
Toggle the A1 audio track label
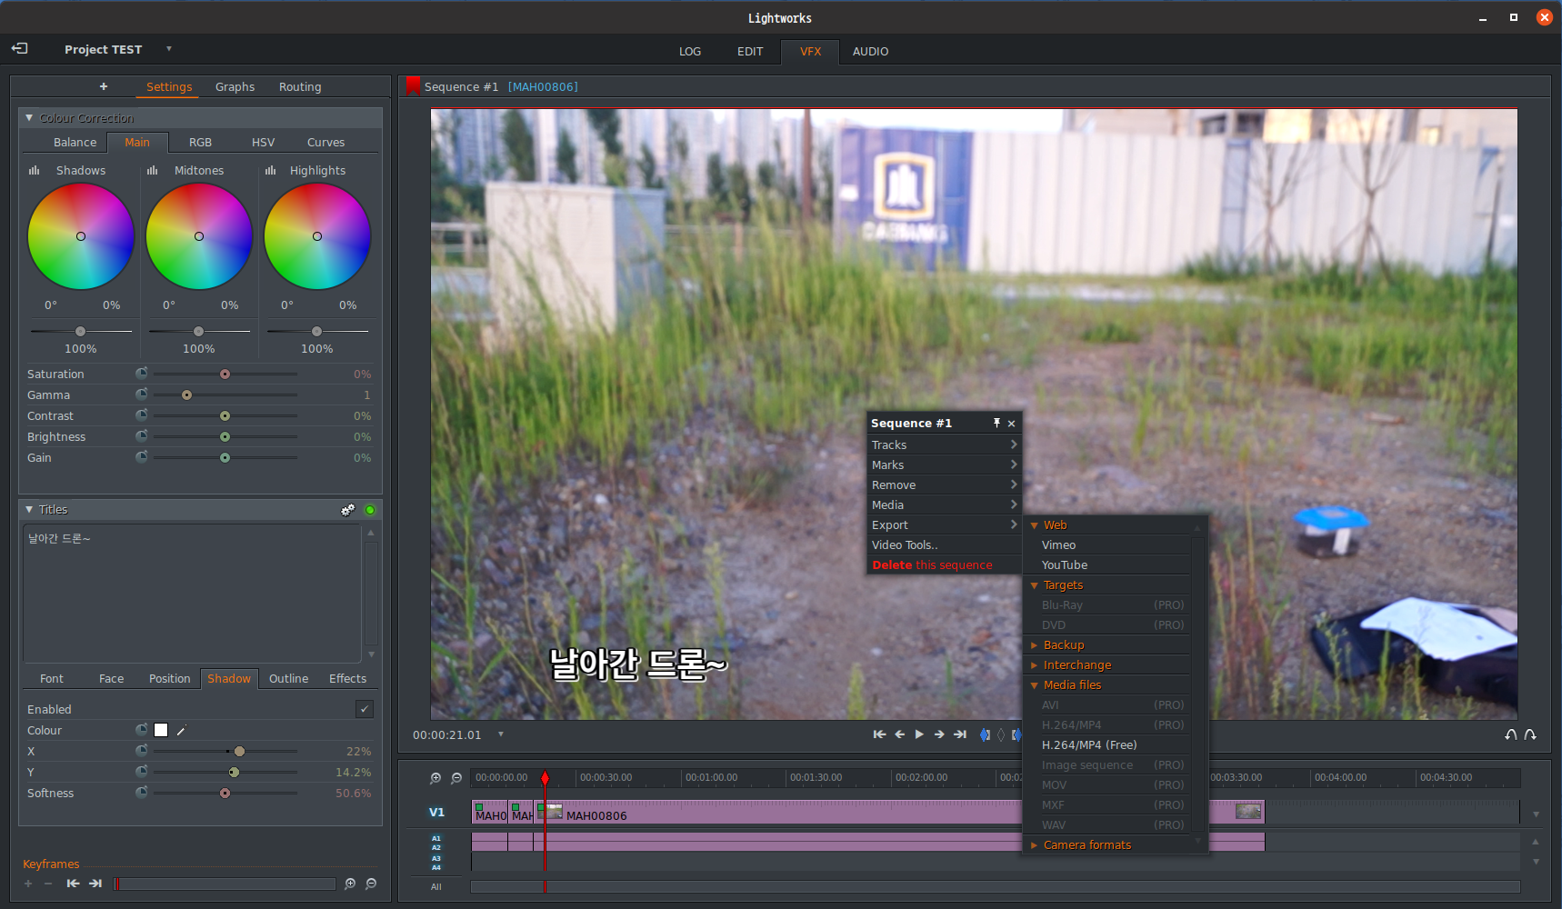click(436, 838)
